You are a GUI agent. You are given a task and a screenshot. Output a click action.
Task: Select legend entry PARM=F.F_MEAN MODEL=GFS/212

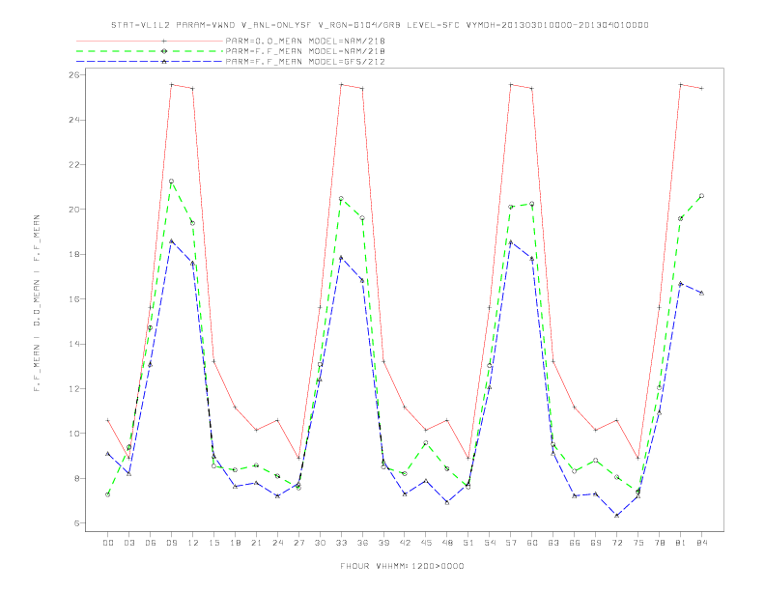[305, 62]
